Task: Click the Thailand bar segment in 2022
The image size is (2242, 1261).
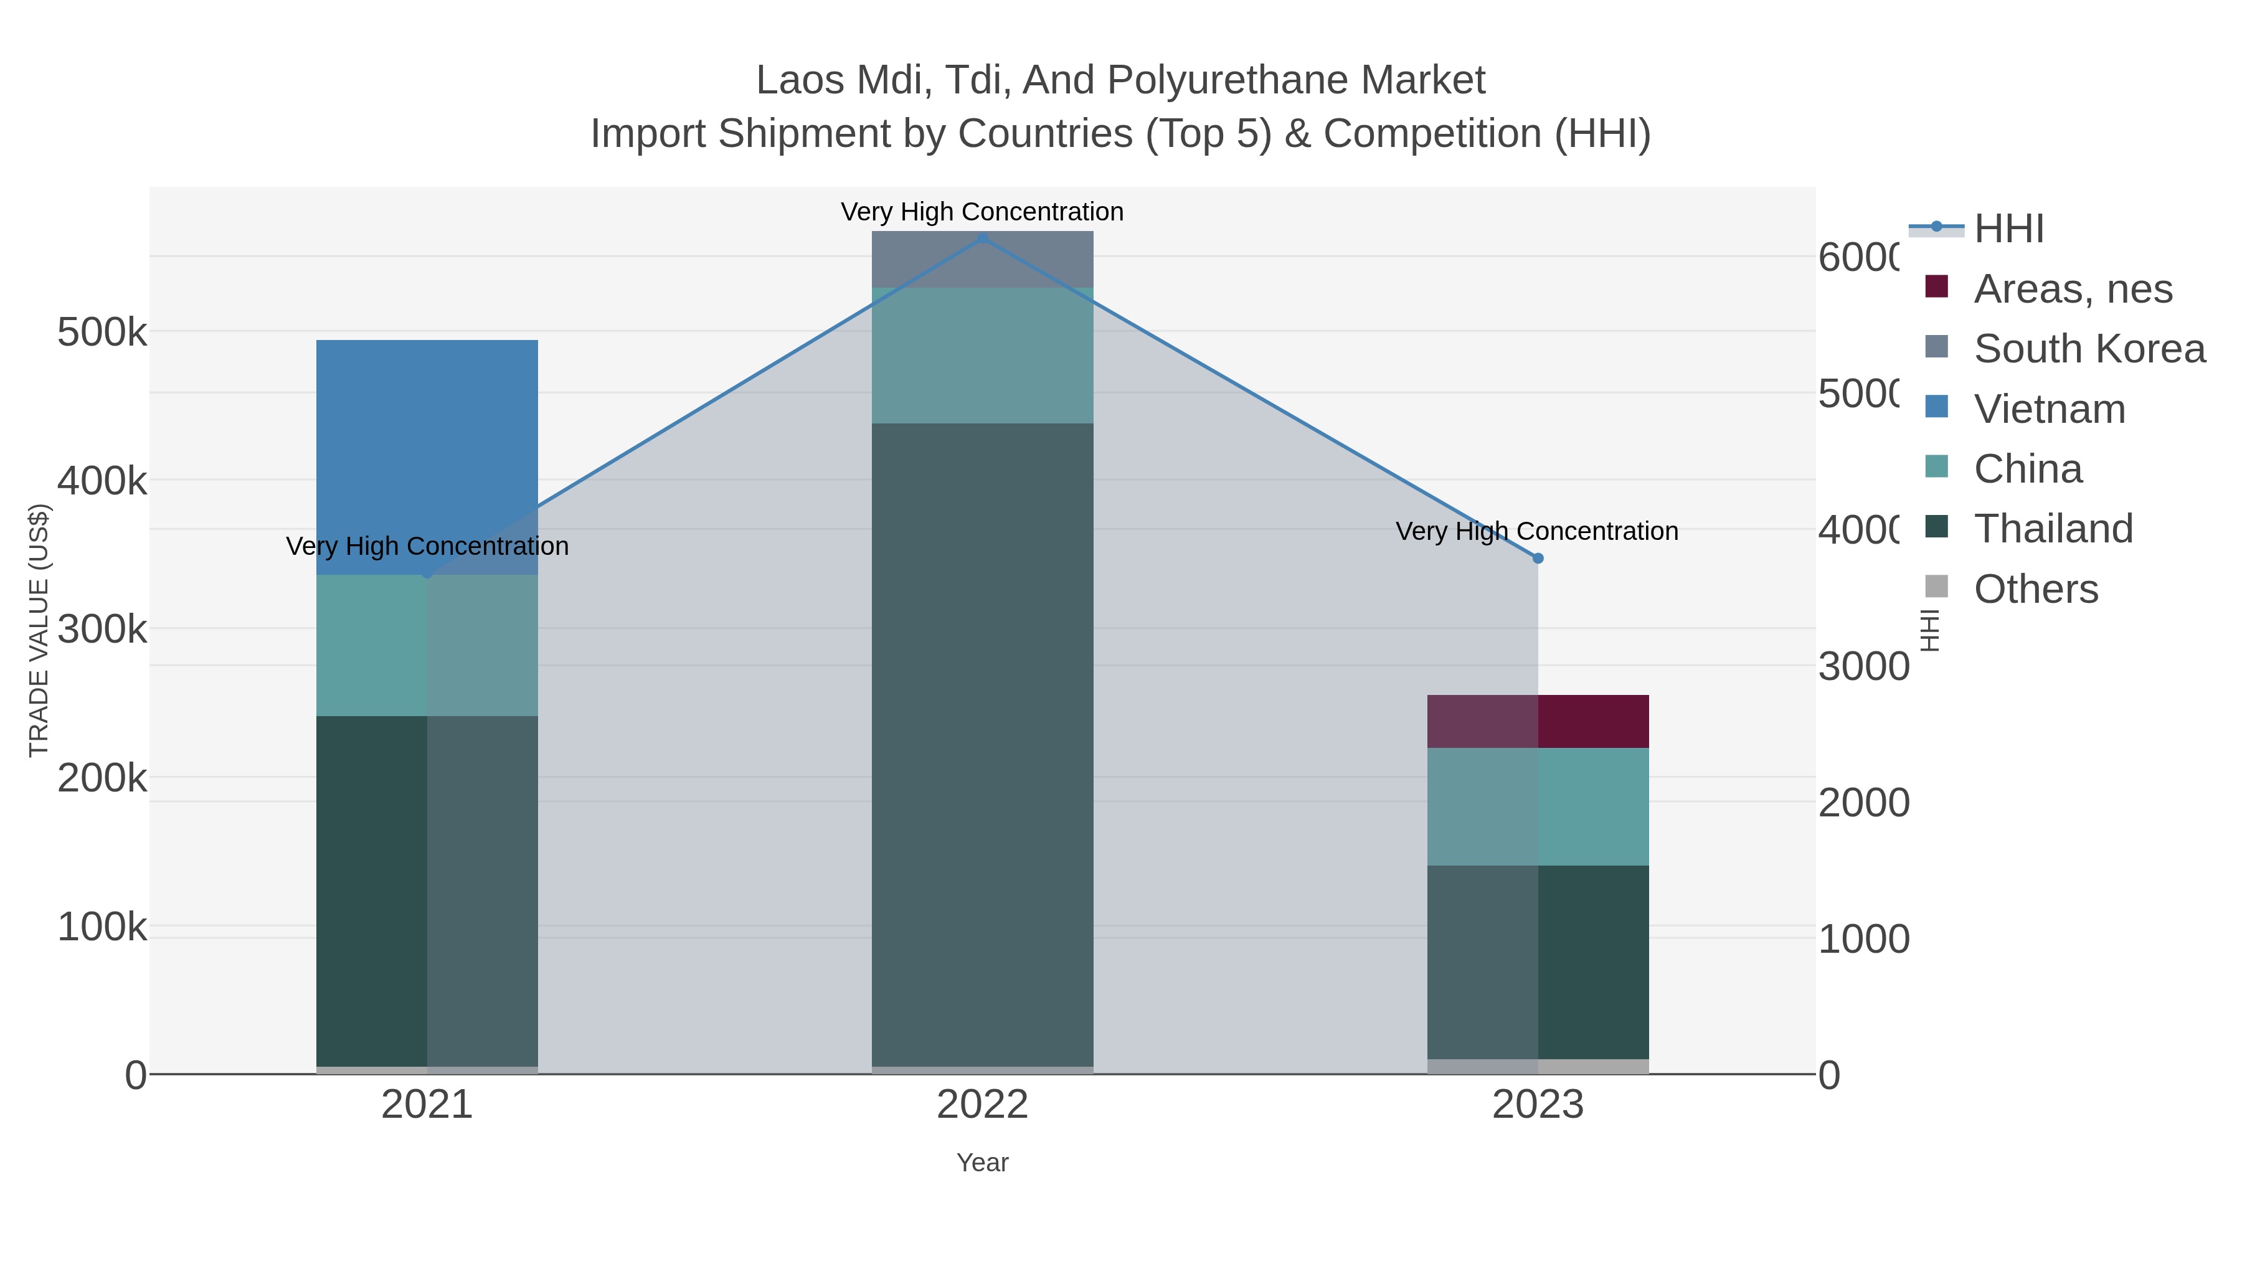Action: (x=983, y=745)
